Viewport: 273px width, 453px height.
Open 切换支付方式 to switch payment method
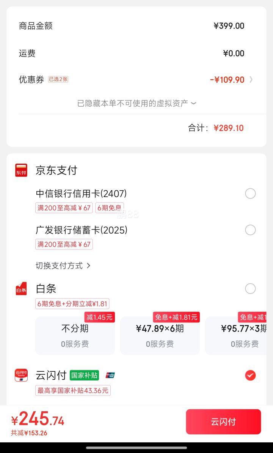[x=63, y=265]
